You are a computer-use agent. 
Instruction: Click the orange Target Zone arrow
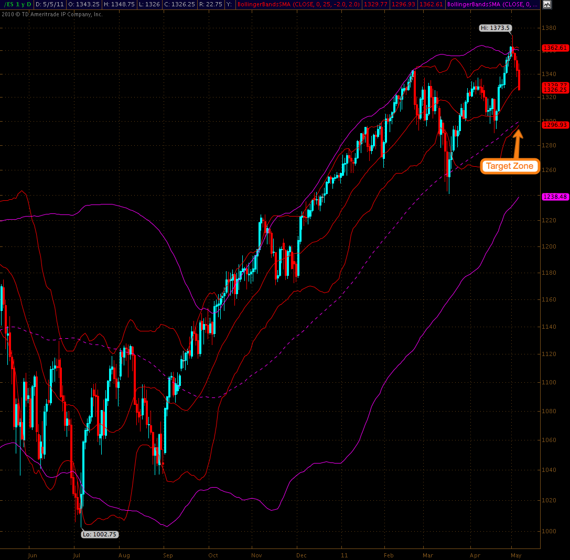click(517, 144)
